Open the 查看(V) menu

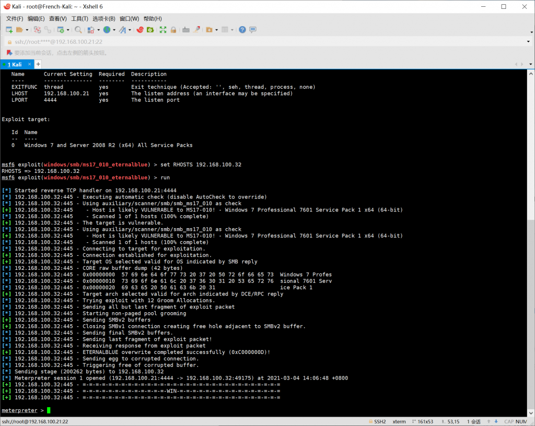click(x=57, y=19)
